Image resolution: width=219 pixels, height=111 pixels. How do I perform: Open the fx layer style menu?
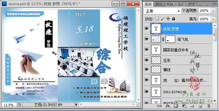[168, 106]
